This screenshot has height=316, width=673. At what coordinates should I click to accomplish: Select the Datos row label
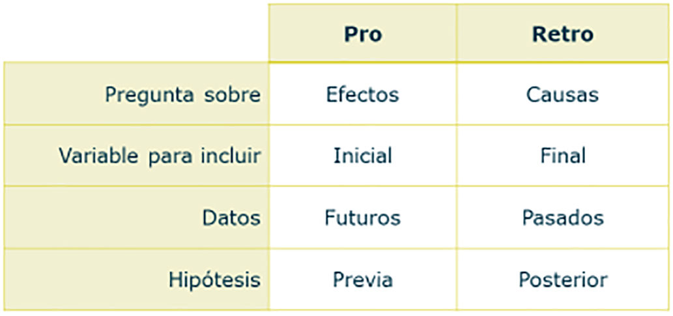(231, 218)
